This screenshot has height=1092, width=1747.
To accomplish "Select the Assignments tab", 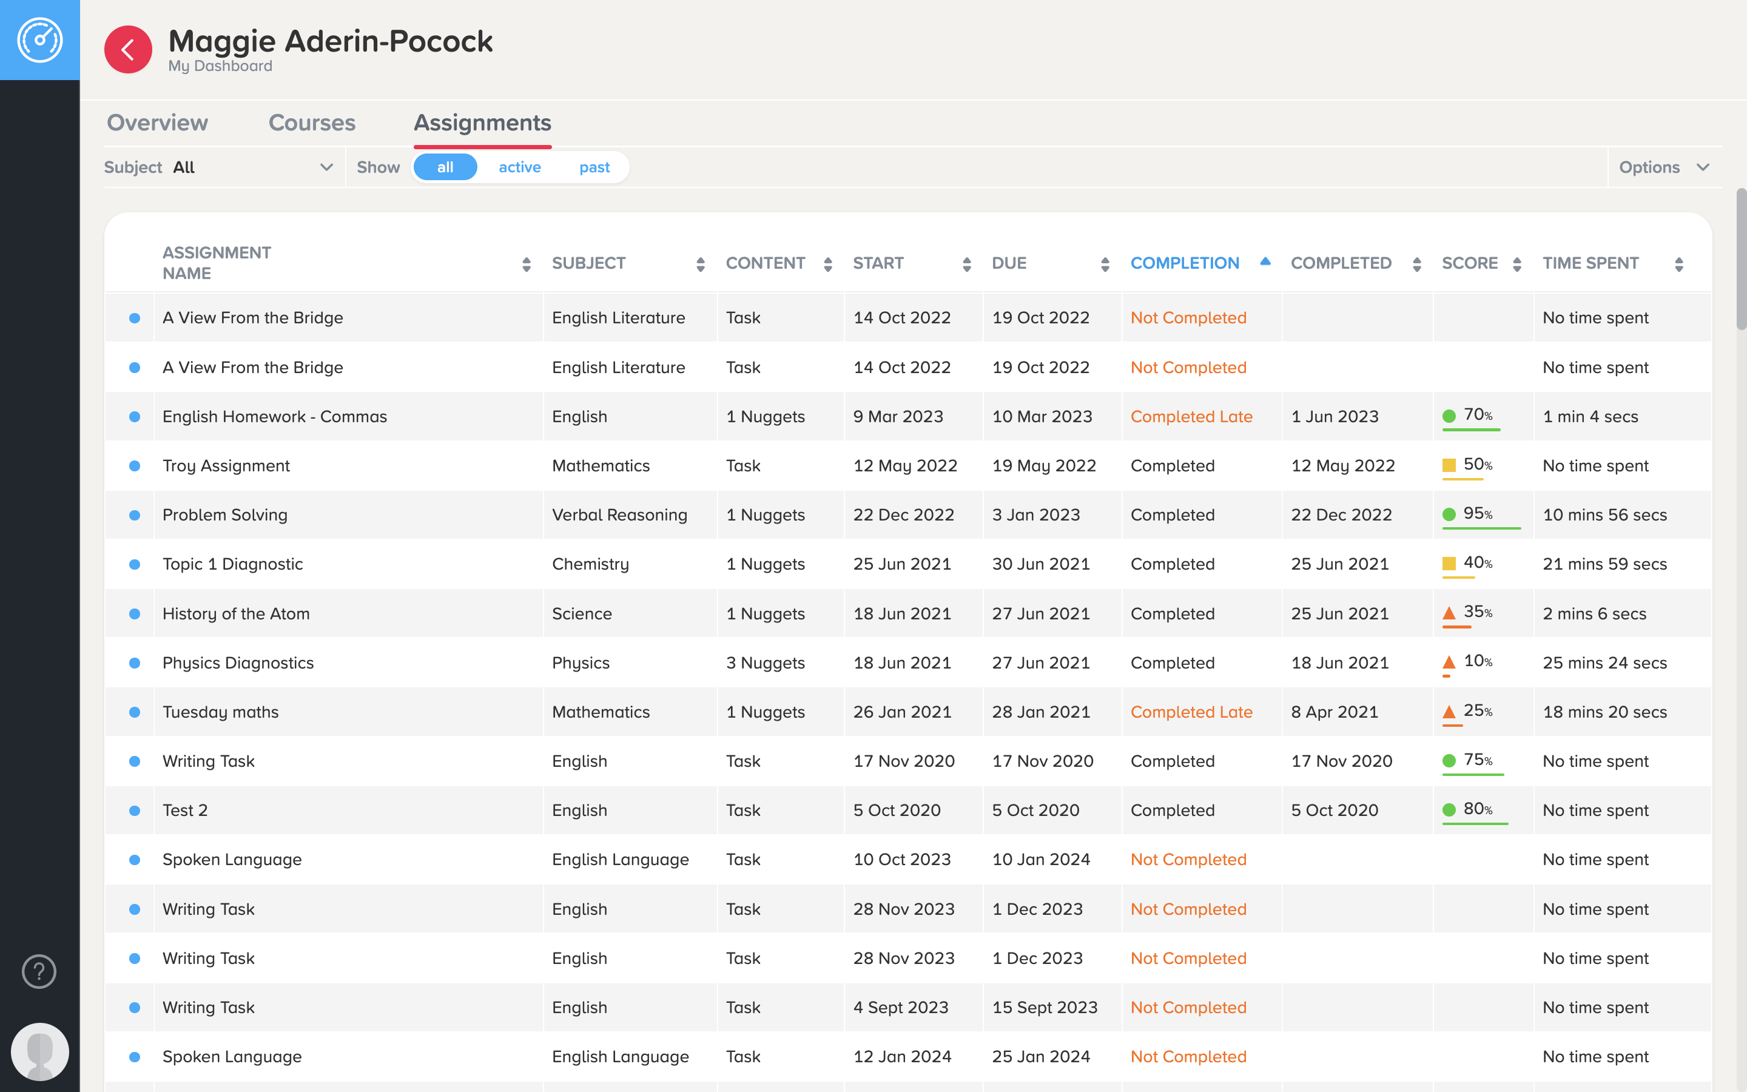I will pos(482,123).
